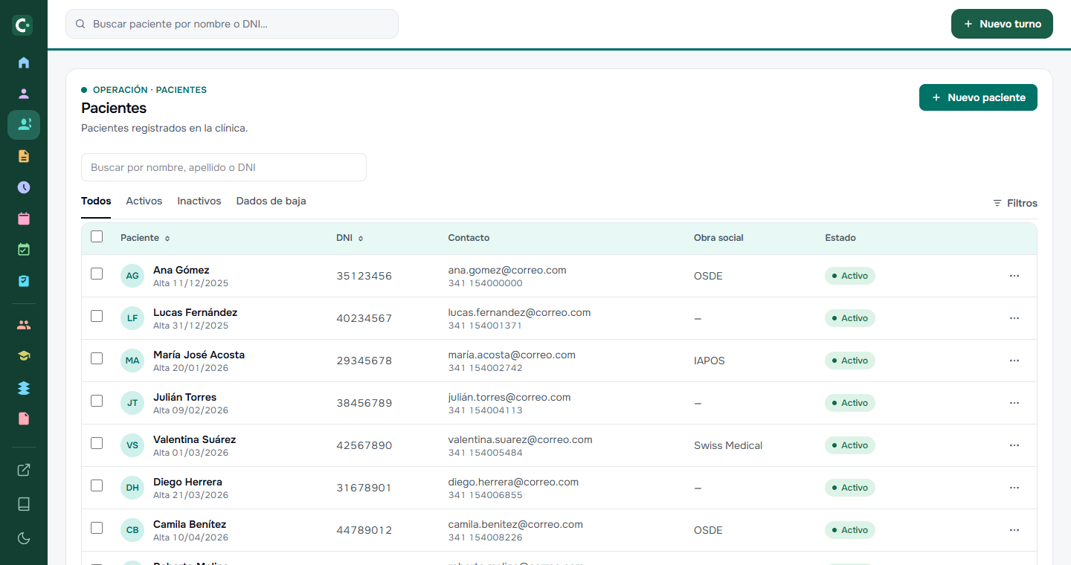Open the pink file icon in sidebar
The width and height of the screenshot is (1071, 565).
(x=24, y=419)
